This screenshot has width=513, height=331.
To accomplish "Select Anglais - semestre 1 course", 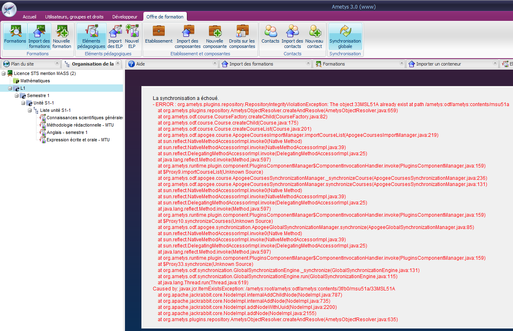I will point(67,132).
